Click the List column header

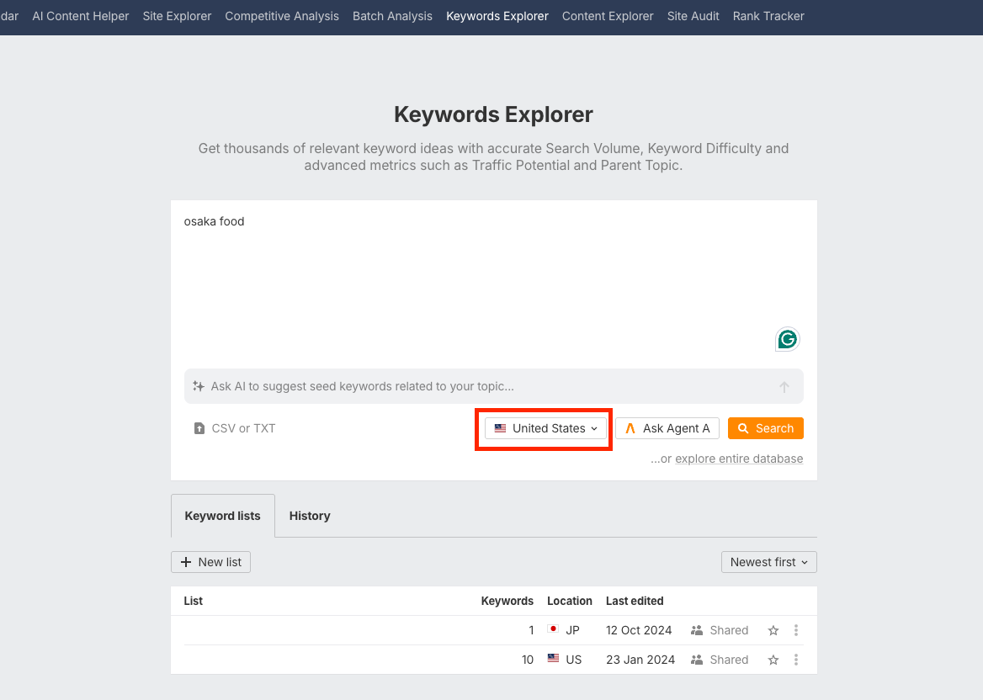[x=193, y=601]
